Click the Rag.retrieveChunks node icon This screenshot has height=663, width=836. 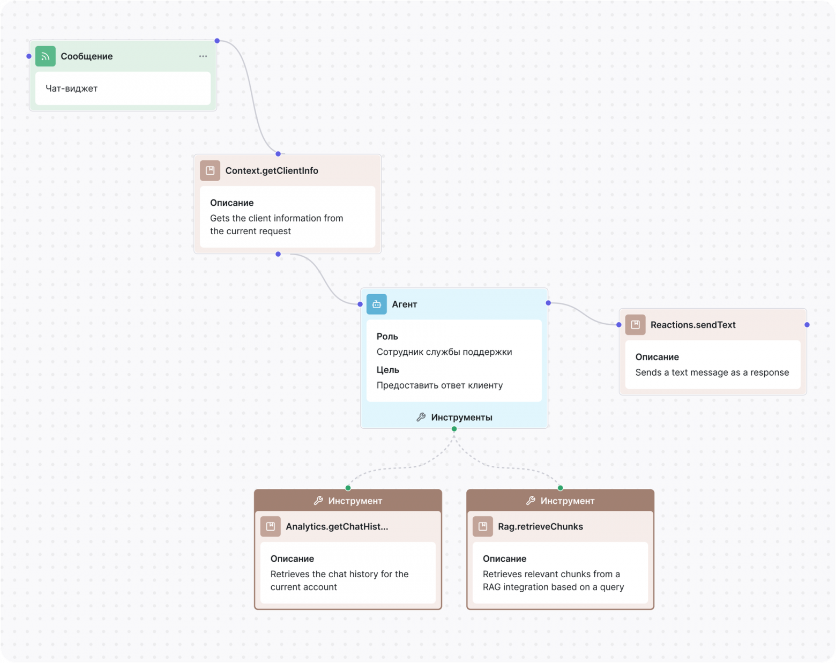[x=483, y=526]
